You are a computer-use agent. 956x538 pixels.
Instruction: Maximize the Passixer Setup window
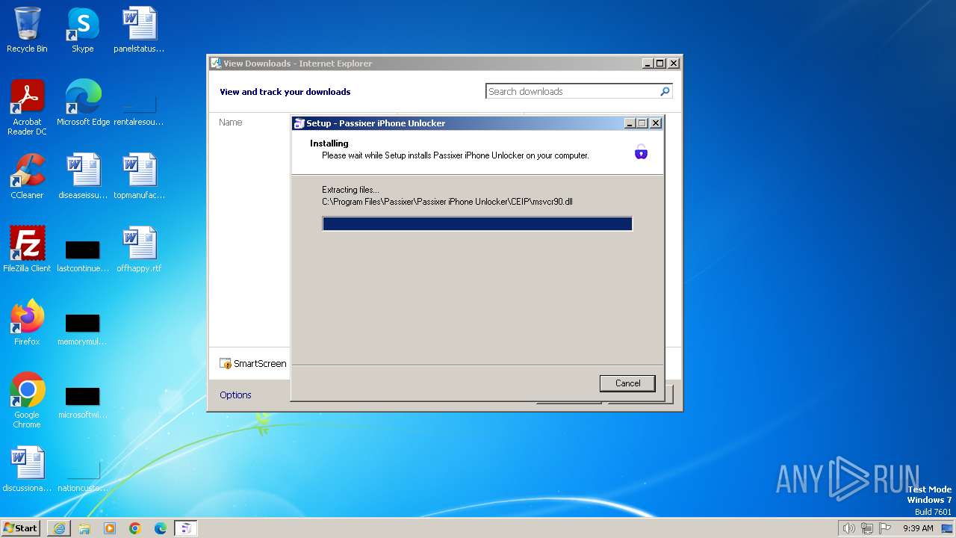(642, 123)
